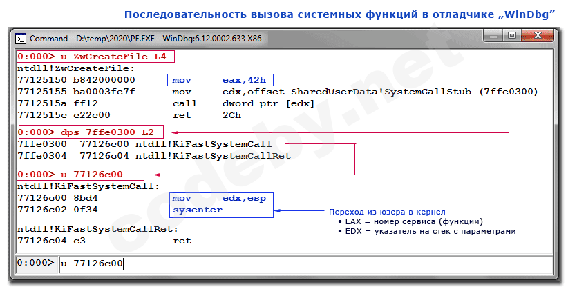Click the 'ntdll!KiFastSystemCall:' label line
The width and height of the screenshot is (568, 289).
88,186
